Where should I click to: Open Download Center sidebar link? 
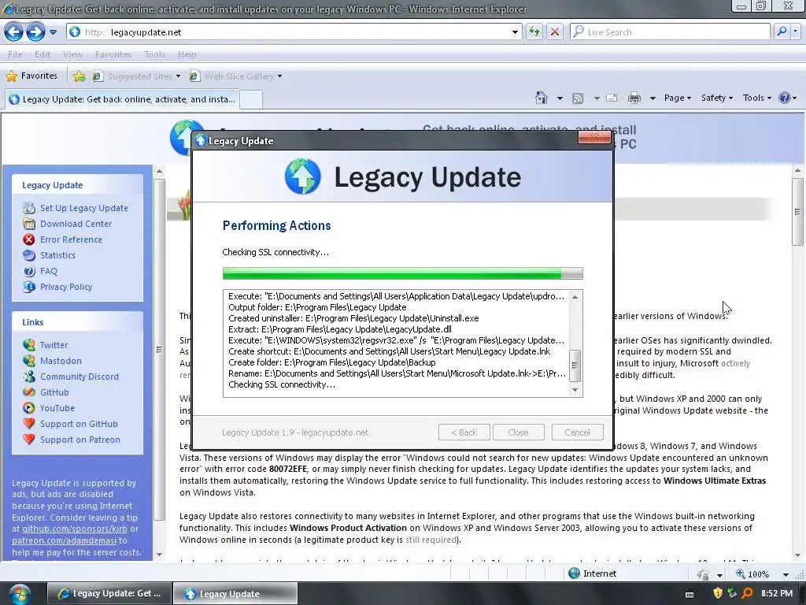pyautogui.click(x=76, y=224)
